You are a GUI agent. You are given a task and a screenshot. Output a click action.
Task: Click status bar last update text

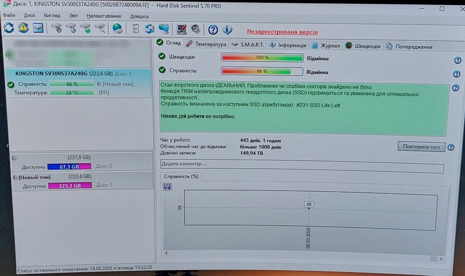[x=85, y=269]
